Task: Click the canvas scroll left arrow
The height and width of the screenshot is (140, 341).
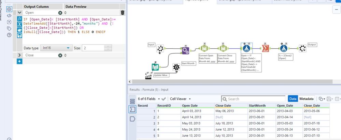Action: [x=130, y=82]
